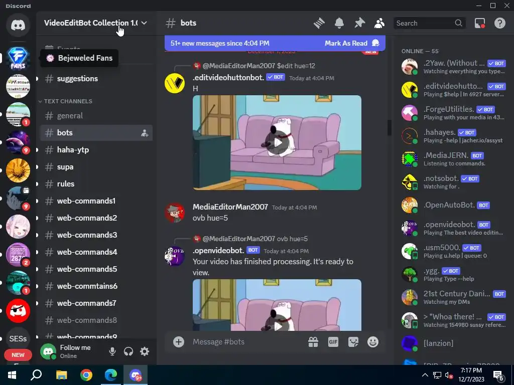Toggle headphones deafen

[128, 351]
